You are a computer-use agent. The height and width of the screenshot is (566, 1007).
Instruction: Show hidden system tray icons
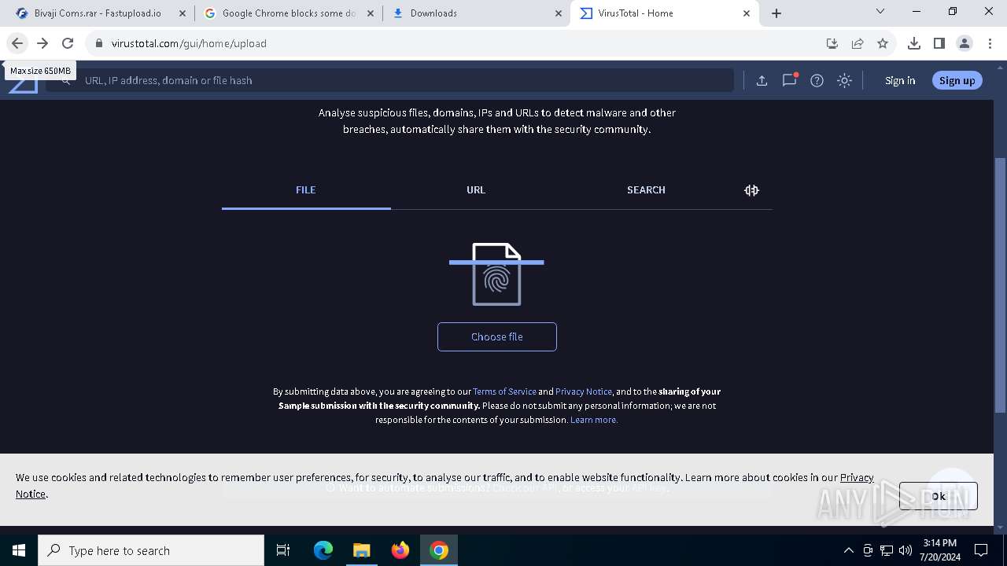tap(848, 550)
